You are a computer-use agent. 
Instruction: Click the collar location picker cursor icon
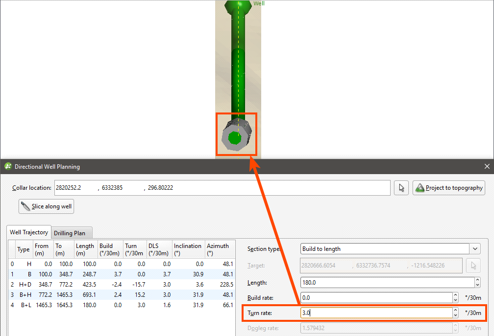pyautogui.click(x=401, y=188)
